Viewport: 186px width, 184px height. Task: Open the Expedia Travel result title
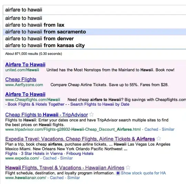point(80,139)
